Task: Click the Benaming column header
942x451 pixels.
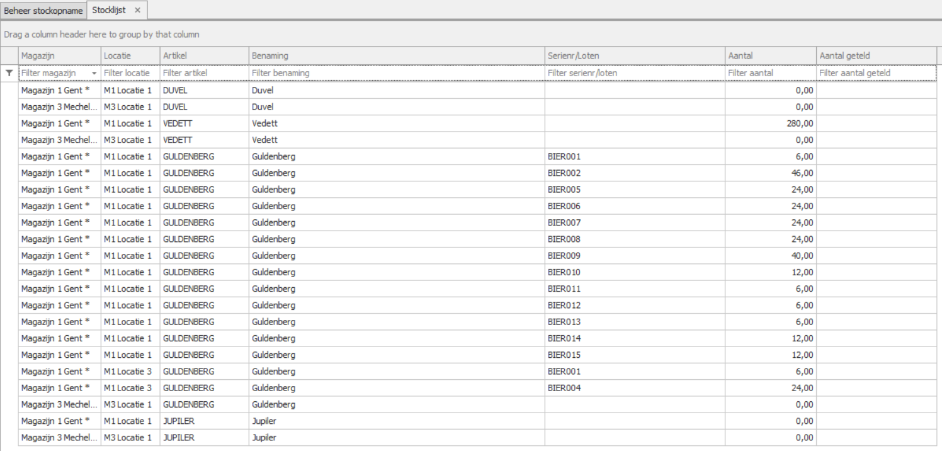Action: coord(396,56)
